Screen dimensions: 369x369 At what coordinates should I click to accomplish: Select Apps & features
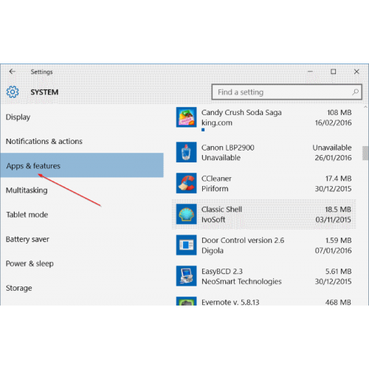pos(82,165)
